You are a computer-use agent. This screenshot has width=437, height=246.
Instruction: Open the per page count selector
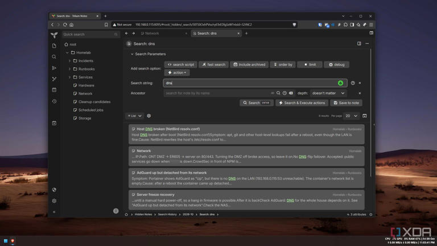(351, 116)
